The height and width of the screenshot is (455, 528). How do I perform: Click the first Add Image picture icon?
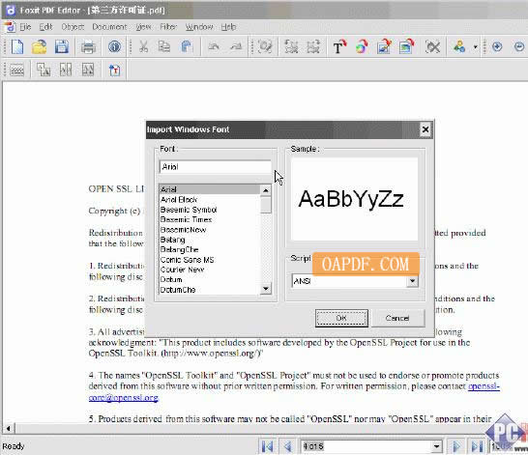pos(384,46)
